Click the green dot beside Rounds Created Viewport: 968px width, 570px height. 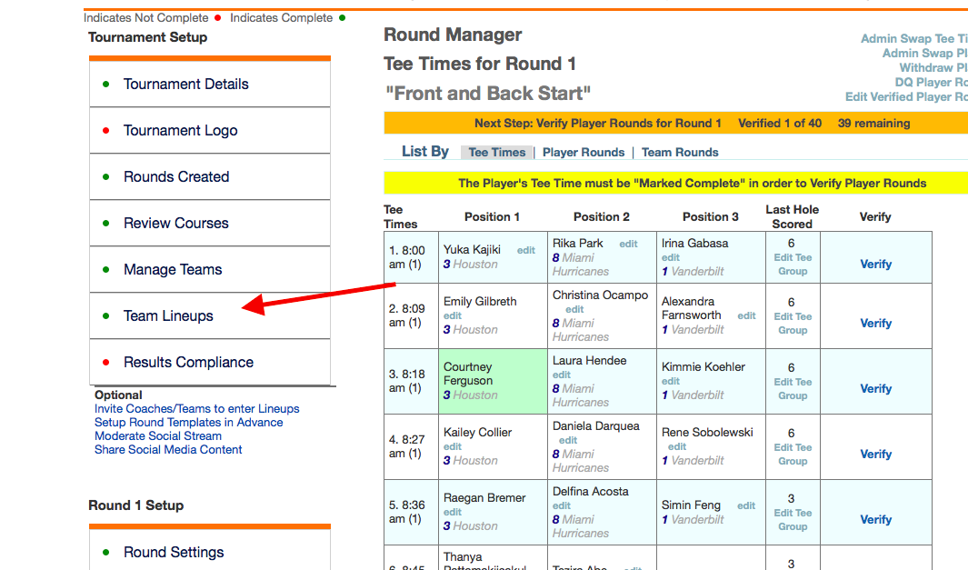(x=105, y=177)
